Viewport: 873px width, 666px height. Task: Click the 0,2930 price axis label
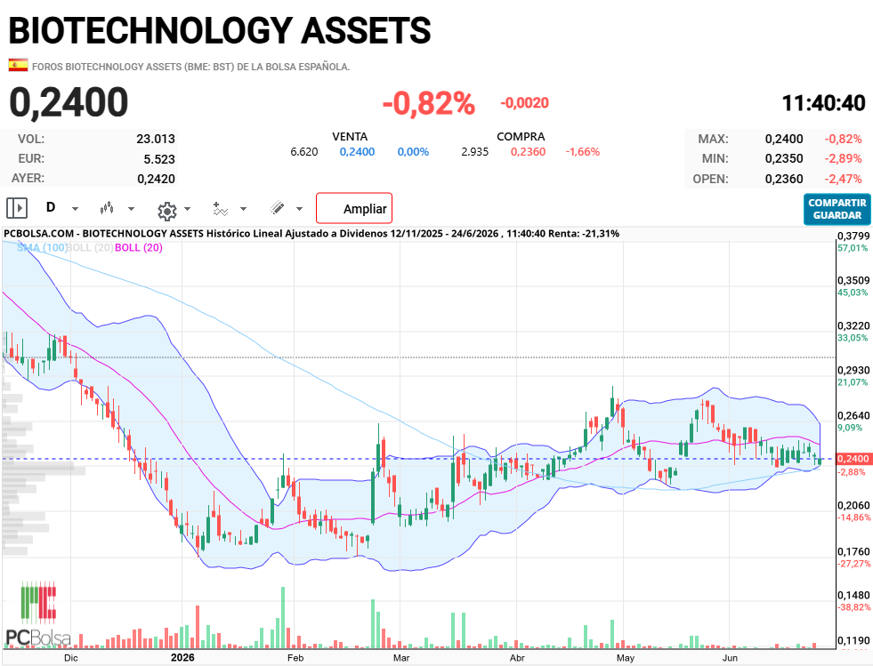(853, 370)
